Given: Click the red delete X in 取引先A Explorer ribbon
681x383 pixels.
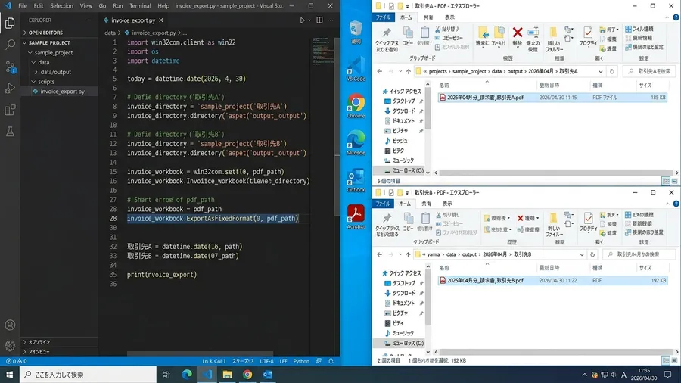Looking at the screenshot, I should point(518,32).
